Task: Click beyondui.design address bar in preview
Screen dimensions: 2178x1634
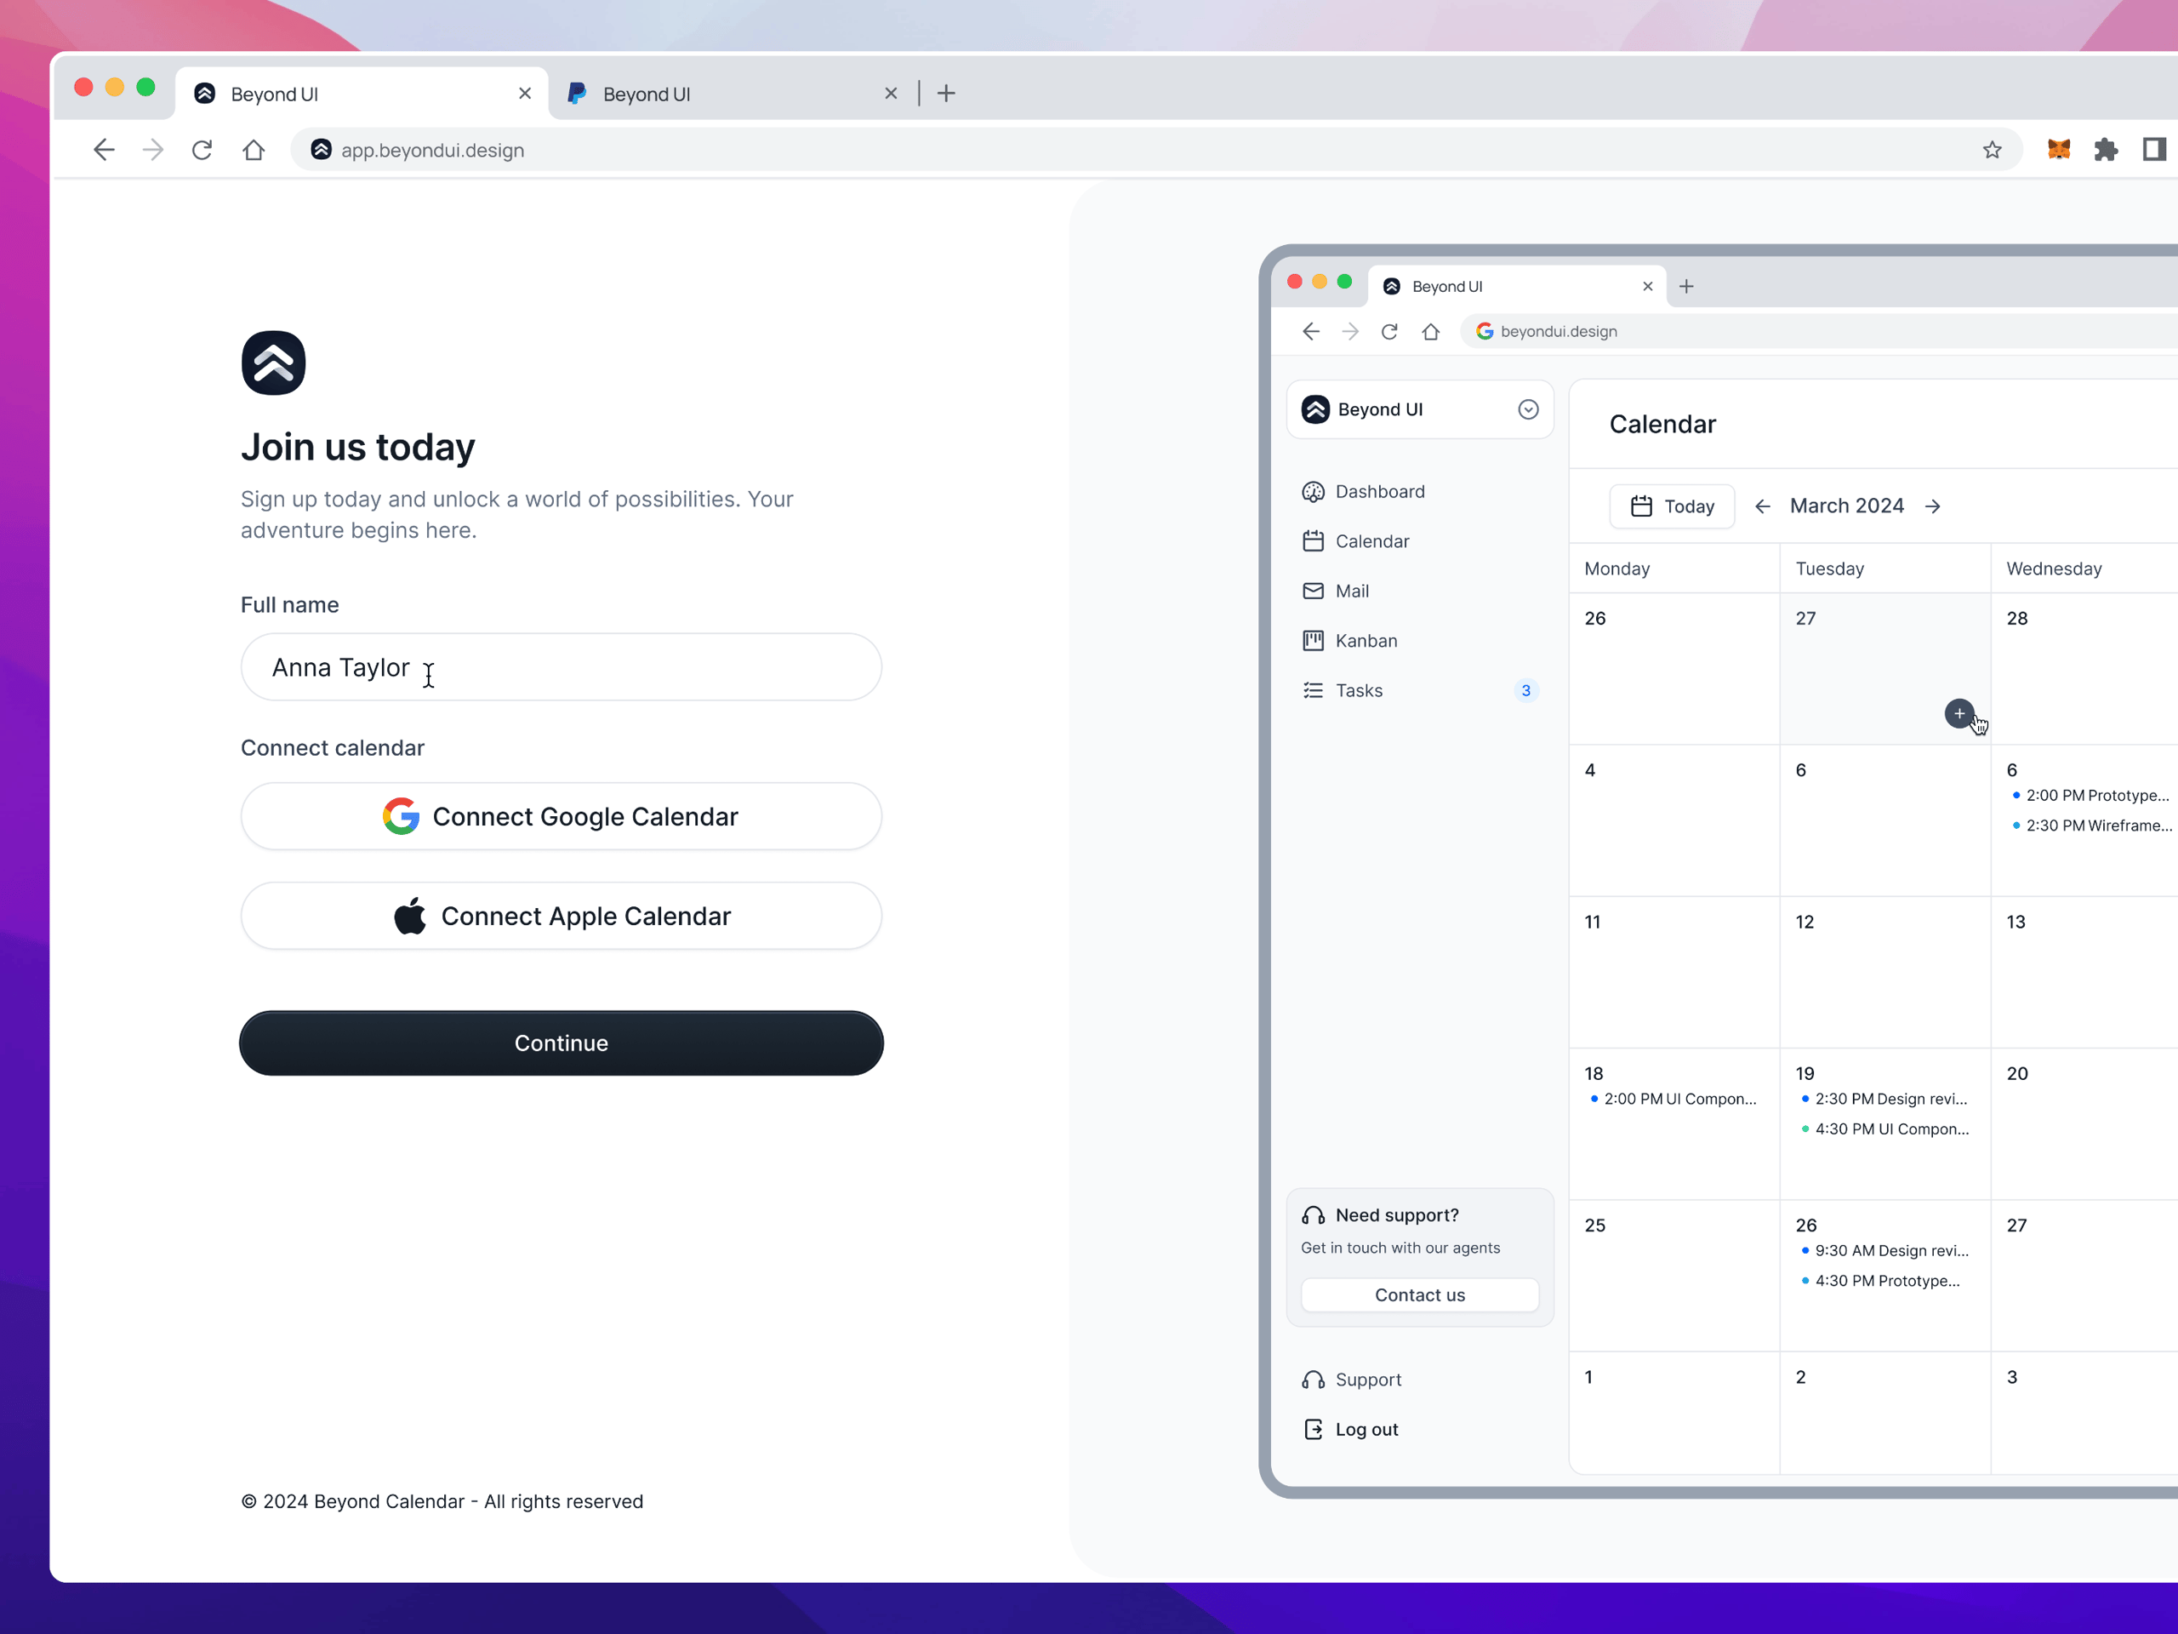Action: 1820,332
